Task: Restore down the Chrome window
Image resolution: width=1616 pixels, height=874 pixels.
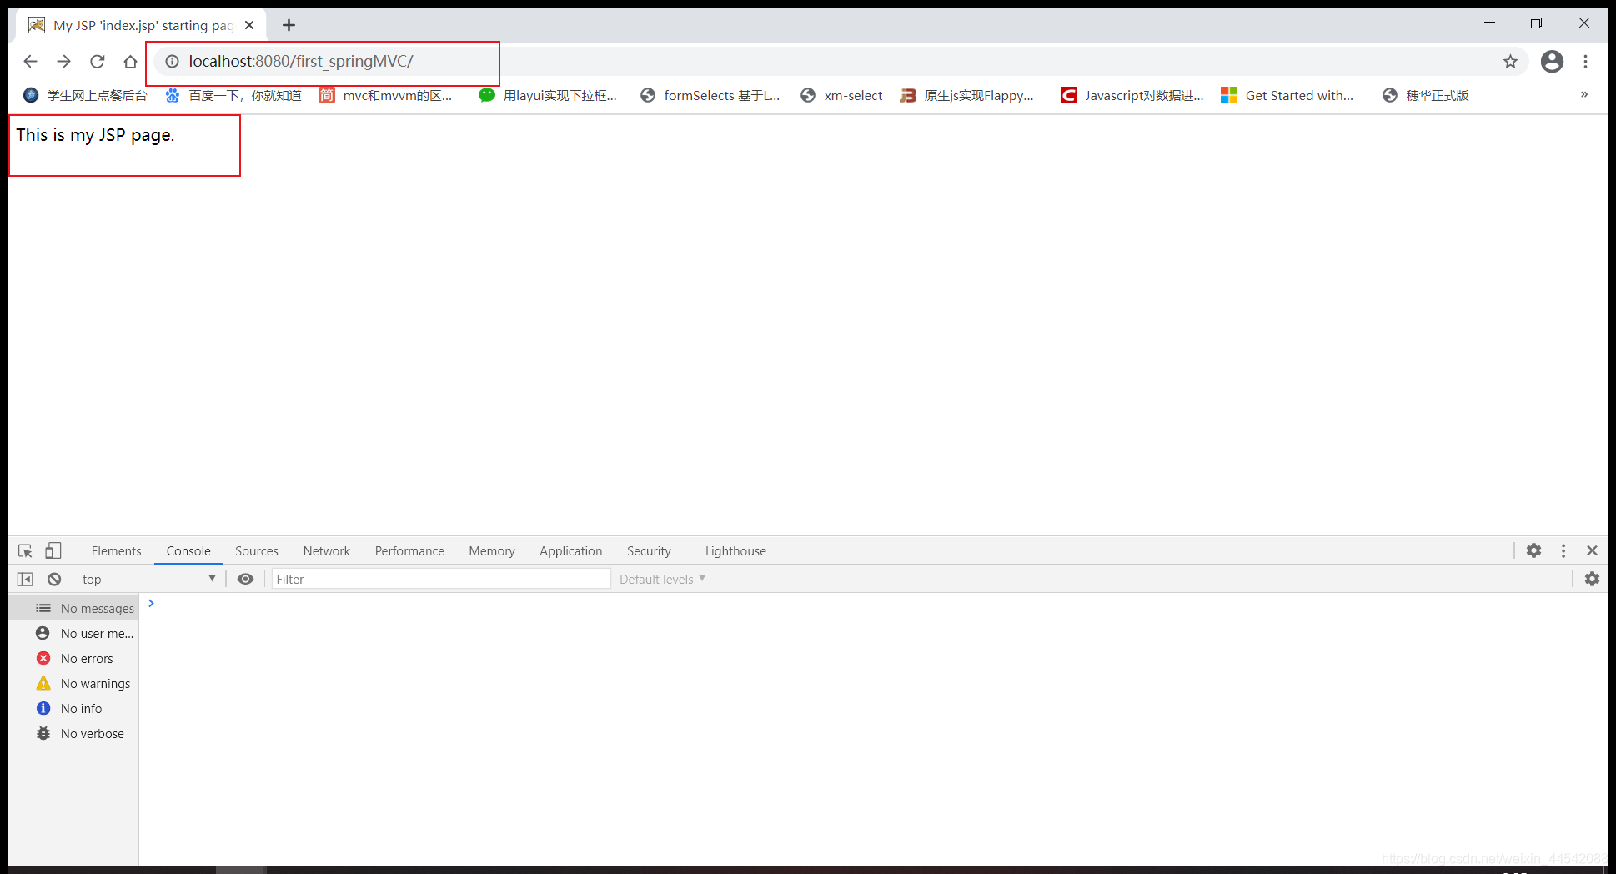Action: tap(1536, 23)
